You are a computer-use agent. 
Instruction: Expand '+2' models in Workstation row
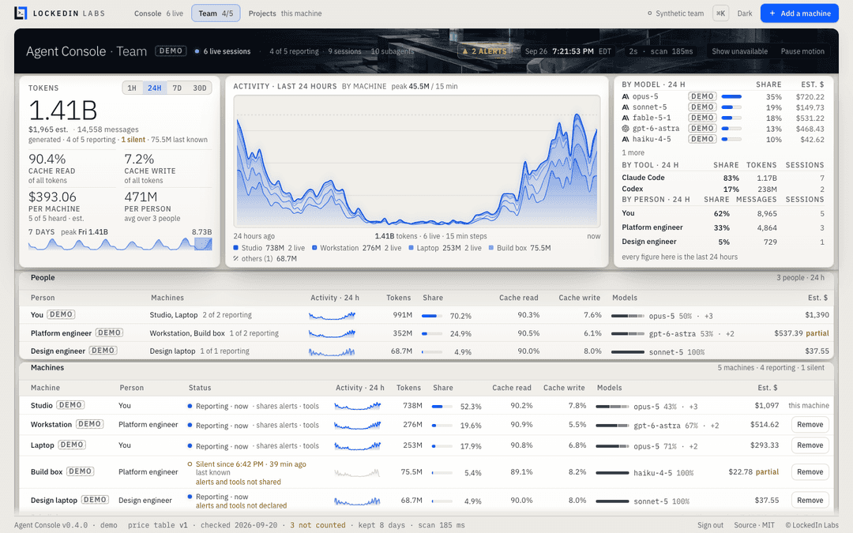pos(714,426)
